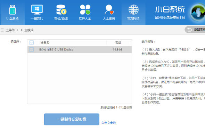Click the hamburger icon beside 主菜单

point(2,30)
